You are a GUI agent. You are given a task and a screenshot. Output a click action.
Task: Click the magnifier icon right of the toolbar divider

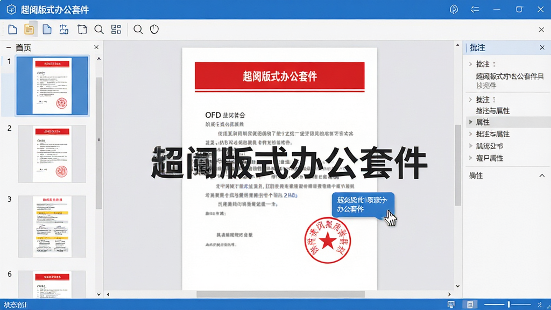[138, 30]
